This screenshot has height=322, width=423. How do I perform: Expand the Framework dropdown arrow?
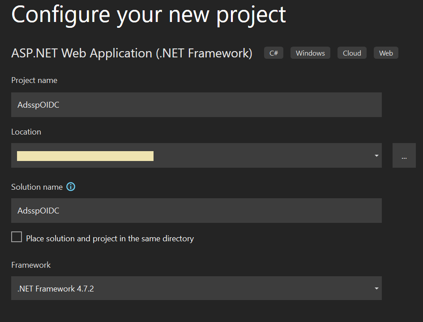tap(376, 288)
